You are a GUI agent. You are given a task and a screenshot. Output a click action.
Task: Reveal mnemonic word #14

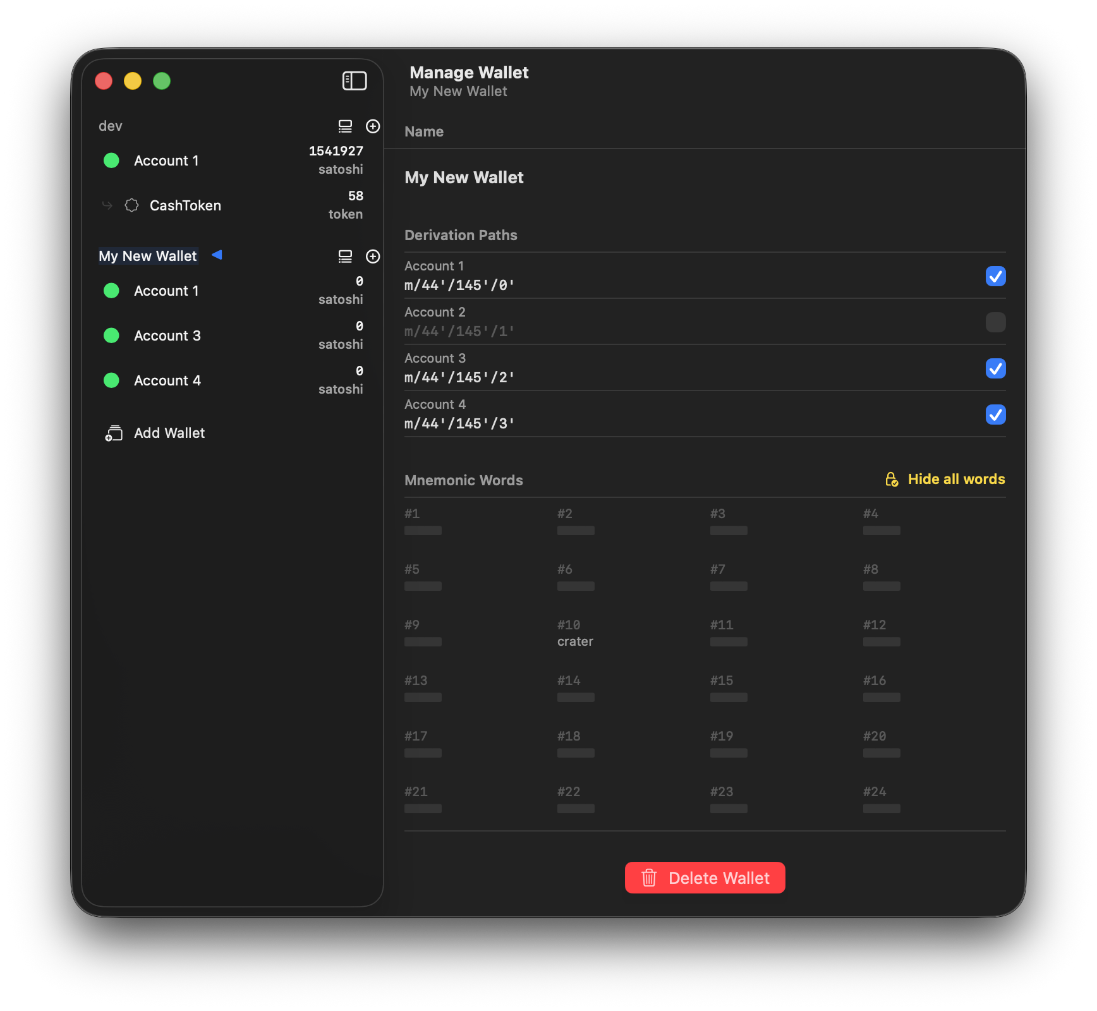click(x=576, y=698)
